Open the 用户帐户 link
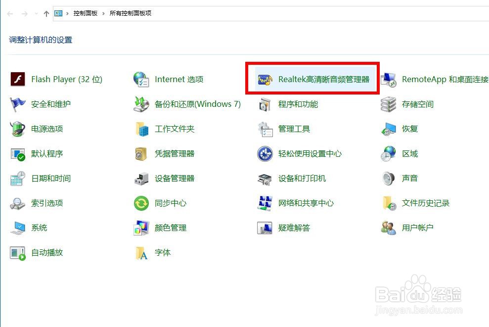 pos(418,228)
